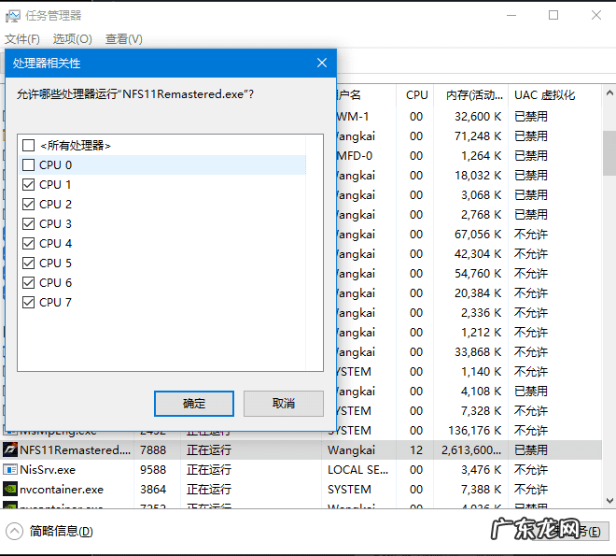Open the 选项(O) menu

[72, 39]
